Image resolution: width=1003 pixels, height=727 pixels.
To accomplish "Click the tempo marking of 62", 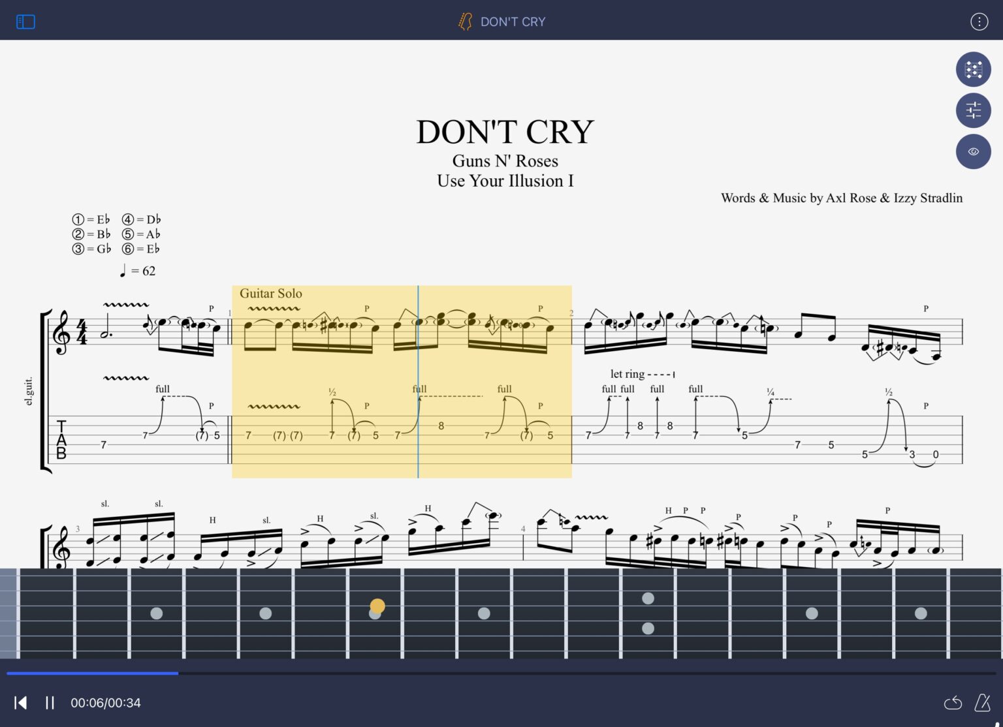I will (x=138, y=270).
